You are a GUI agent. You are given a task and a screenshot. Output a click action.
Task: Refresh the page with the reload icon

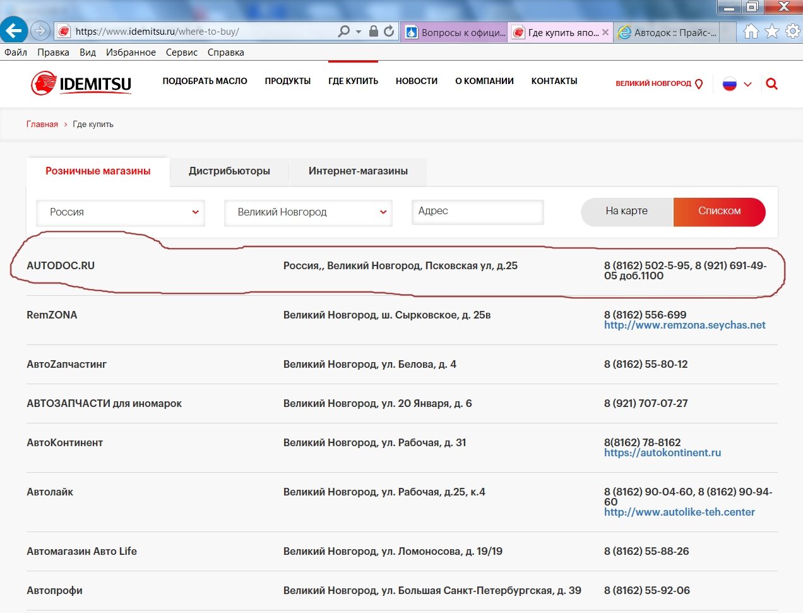click(x=390, y=31)
